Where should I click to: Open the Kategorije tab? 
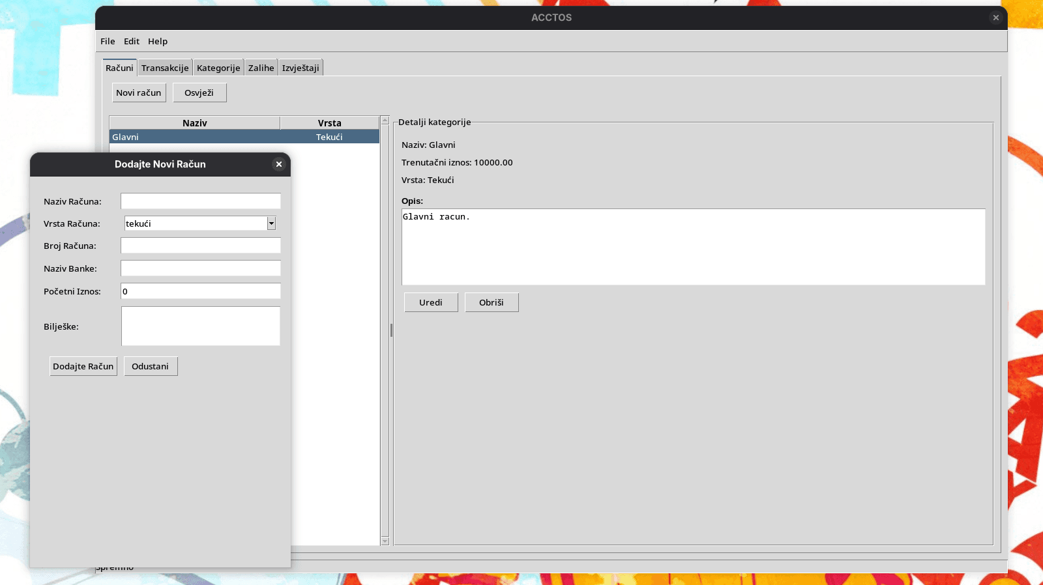(218, 68)
